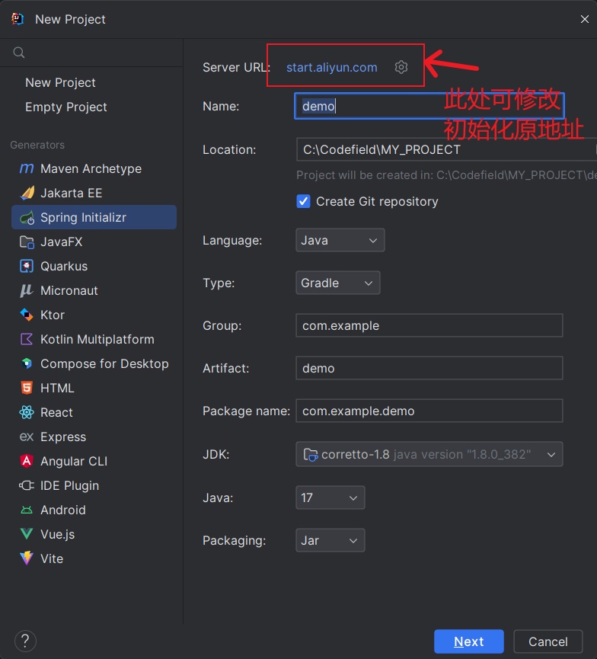Select the Ktor generator label
Image resolution: width=597 pixels, height=659 pixels.
click(53, 315)
